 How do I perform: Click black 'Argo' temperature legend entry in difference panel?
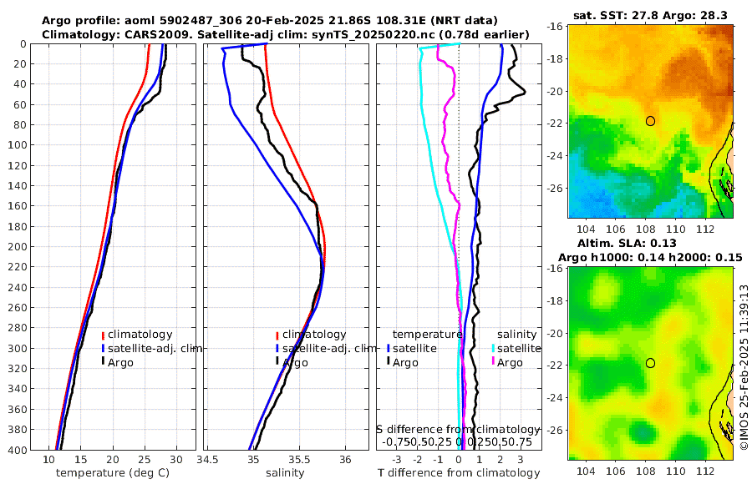405,363
